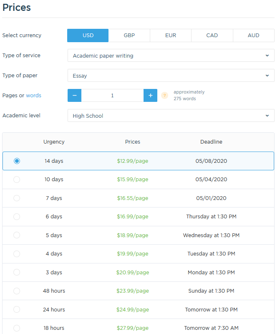This screenshot has height=334, width=280.
Task: Select the 3 days urgency radio button
Action: pos(17,273)
